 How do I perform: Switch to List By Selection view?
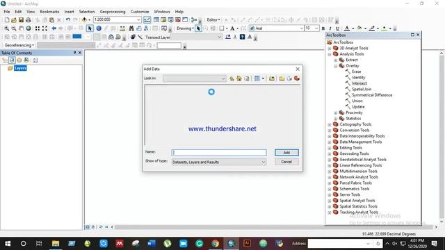[26, 60]
